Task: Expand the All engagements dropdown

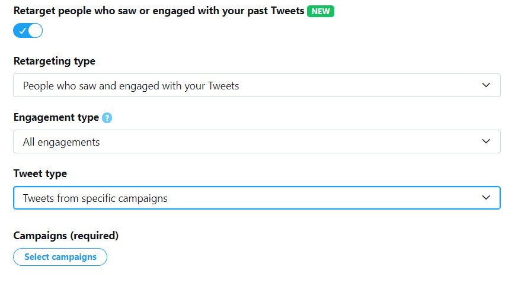Action: coord(257,141)
